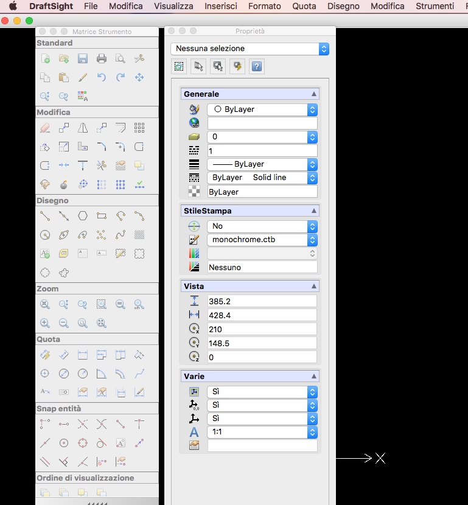This screenshot has height=505, width=468.
Task: Click the Redo arrow icon
Action: coord(120,77)
